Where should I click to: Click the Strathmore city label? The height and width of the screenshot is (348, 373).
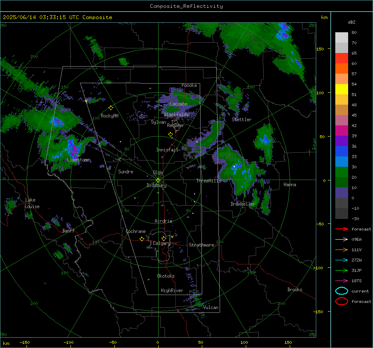coord(201,245)
